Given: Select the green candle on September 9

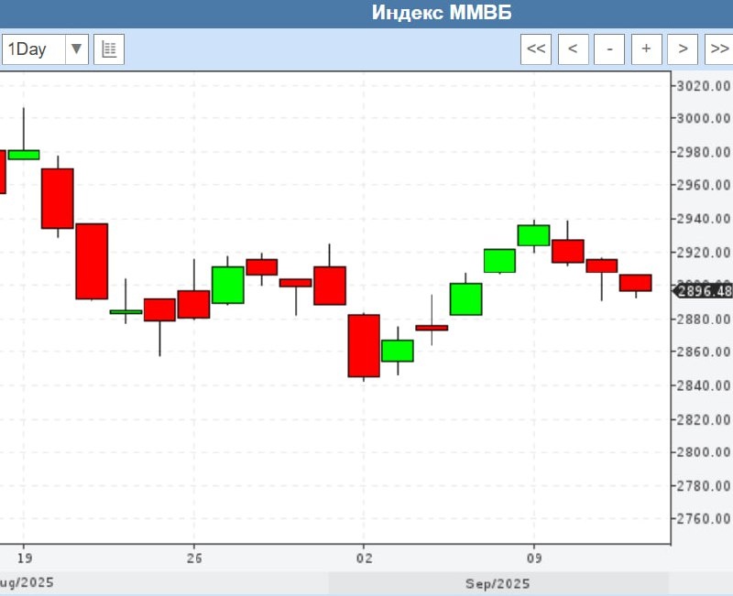Looking at the screenshot, I should coord(533,235).
